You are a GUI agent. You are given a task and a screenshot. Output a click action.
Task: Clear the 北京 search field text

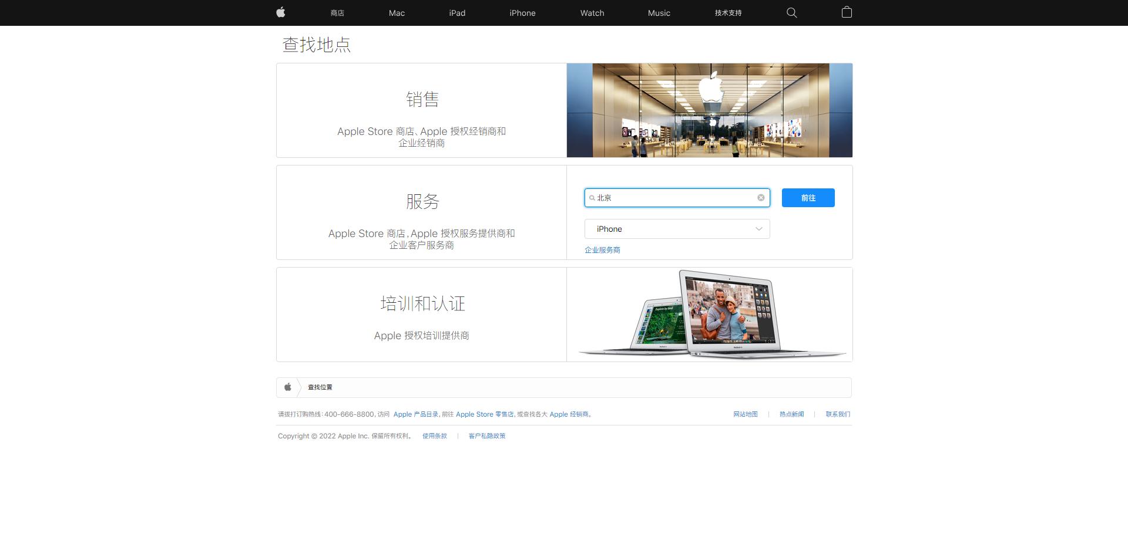tap(761, 198)
